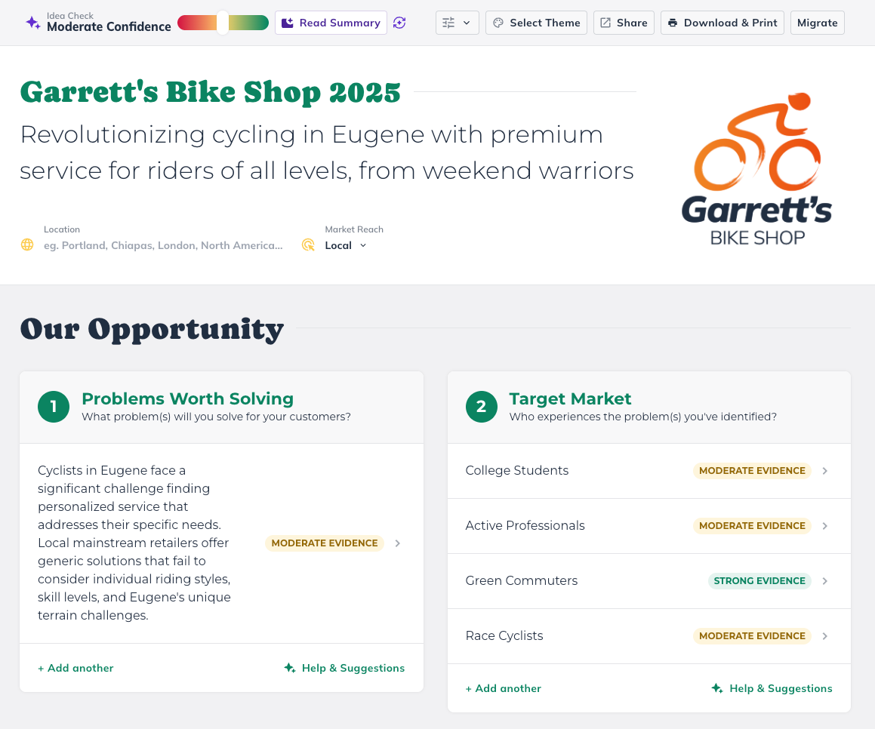The width and height of the screenshot is (875, 729).
Task: Click the number 2 circle badge
Action: point(481,407)
